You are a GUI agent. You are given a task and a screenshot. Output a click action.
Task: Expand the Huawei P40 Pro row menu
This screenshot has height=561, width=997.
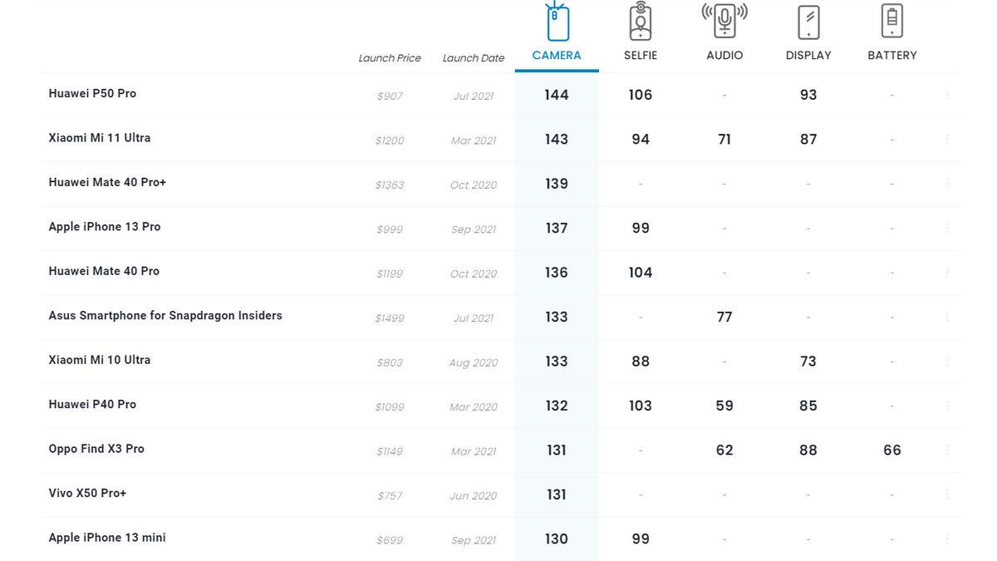947,406
